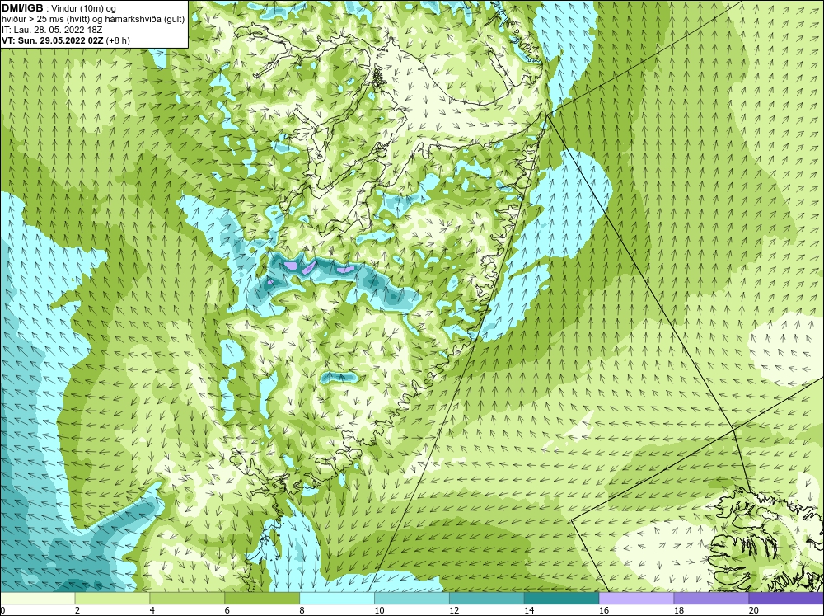Click the 2–4 m/s light green legend swatch
Screen dimensions: 824x616
(x=112, y=599)
